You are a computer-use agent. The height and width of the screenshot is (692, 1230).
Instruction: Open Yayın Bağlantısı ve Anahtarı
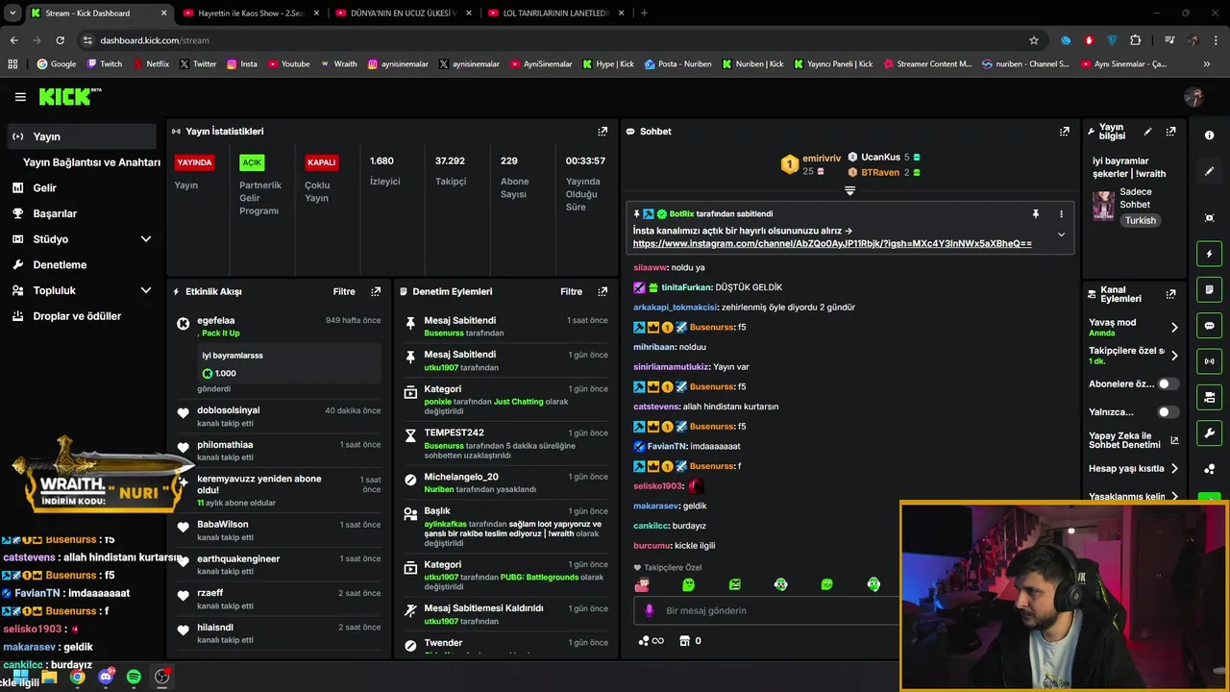click(x=91, y=162)
